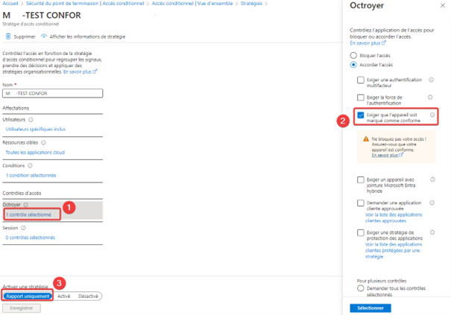Uncheck Exiger que l'appareil soit marqué conforme

361,115
